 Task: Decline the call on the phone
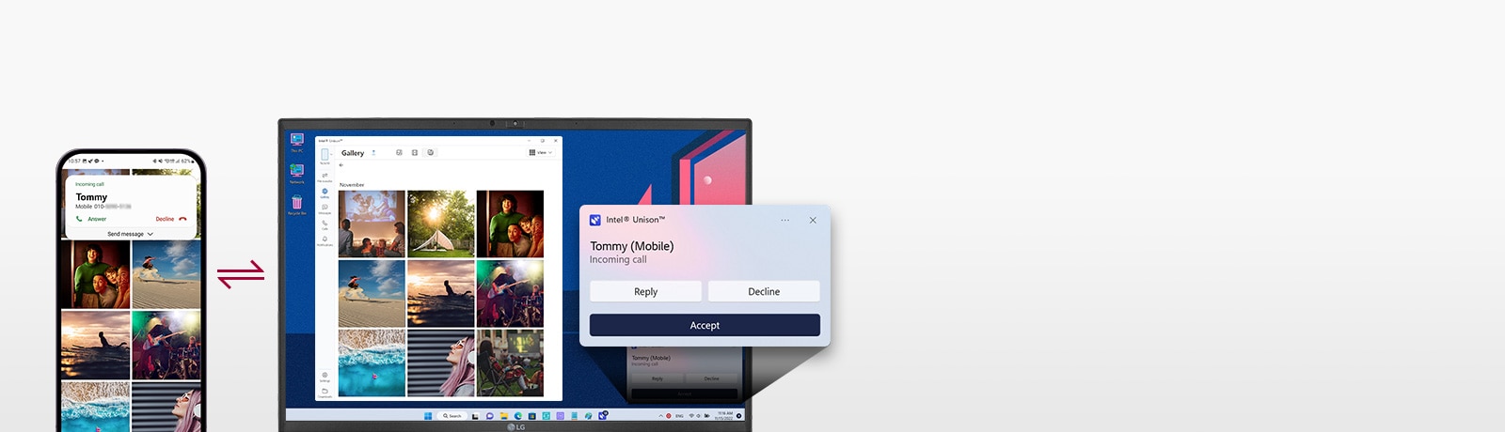pyautogui.click(x=171, y=219)
